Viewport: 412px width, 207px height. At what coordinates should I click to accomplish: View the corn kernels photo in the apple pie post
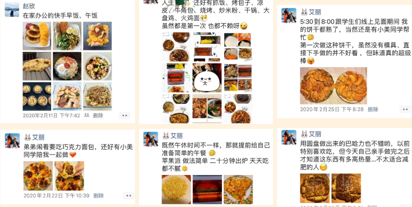pyautogui.click(x=176, y=189)
